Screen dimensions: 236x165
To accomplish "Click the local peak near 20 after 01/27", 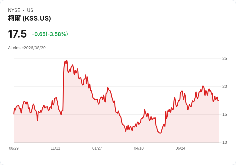I will coord(108,88).
